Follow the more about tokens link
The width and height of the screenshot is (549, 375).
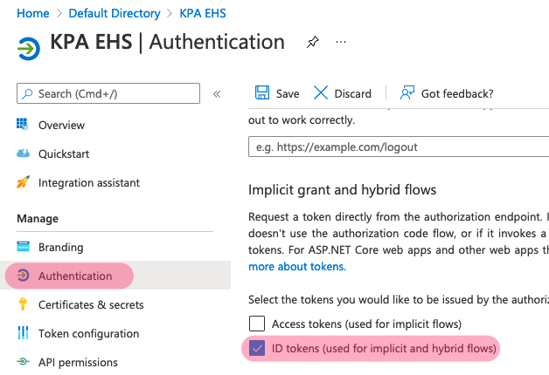click(x=297, y=266)
